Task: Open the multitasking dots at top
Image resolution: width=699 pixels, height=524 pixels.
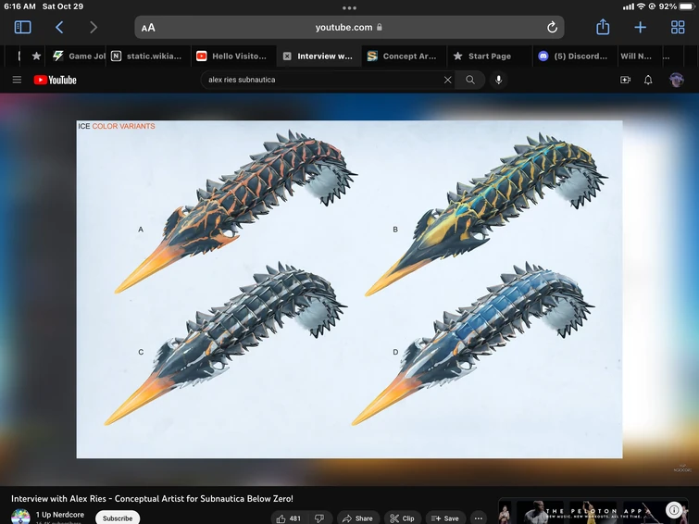Action: (x=350, y=7)
